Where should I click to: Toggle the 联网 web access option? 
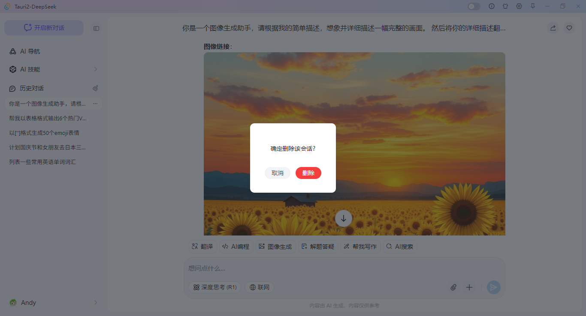click(x=259, y=287)
